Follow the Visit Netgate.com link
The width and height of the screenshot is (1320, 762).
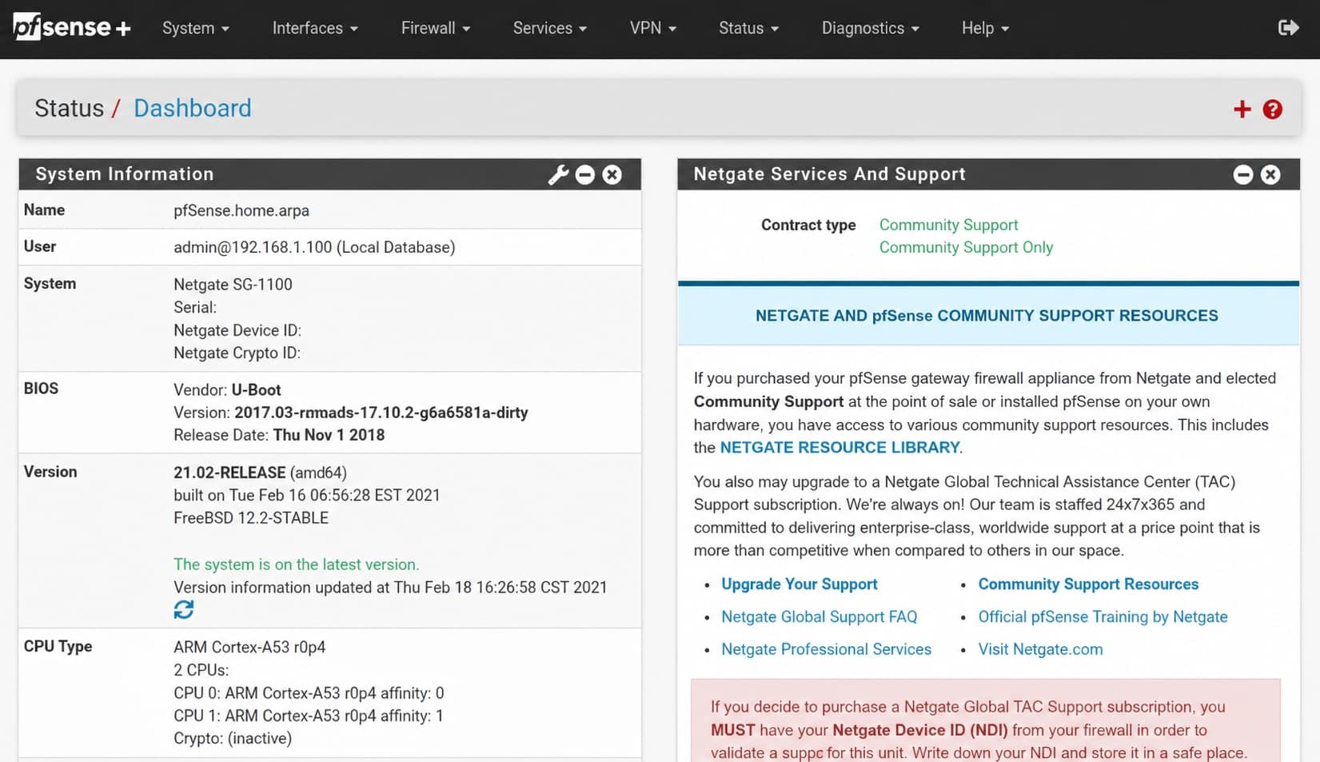(1040, 649)
